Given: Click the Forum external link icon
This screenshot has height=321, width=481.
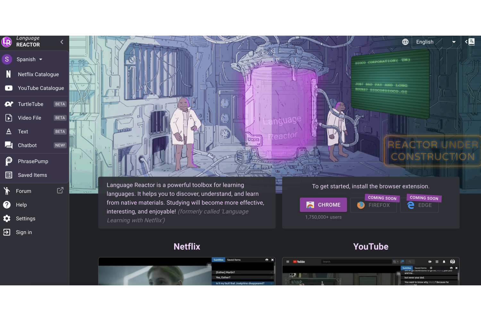Looking at the screenshot, I should (x=60, y=190).
